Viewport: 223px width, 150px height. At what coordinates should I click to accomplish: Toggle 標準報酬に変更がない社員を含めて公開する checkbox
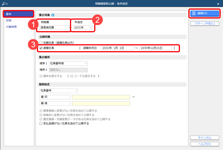click(41, 111)
